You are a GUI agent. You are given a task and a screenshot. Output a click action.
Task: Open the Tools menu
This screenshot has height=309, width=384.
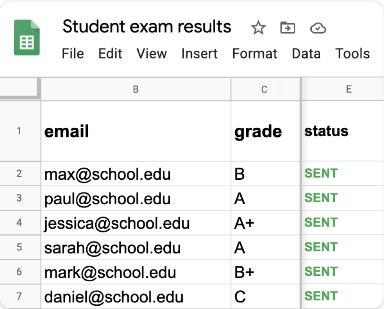[x=352, y=54]
